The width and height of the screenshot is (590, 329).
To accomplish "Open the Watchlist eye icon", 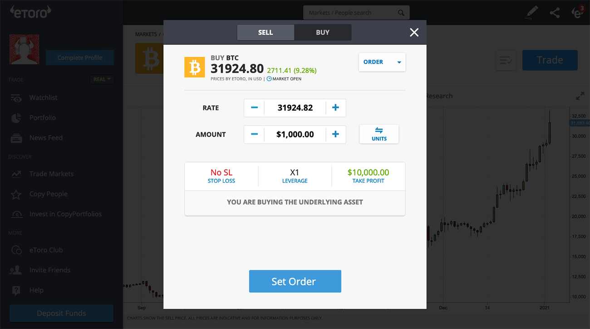I will [x=16, y=98].
